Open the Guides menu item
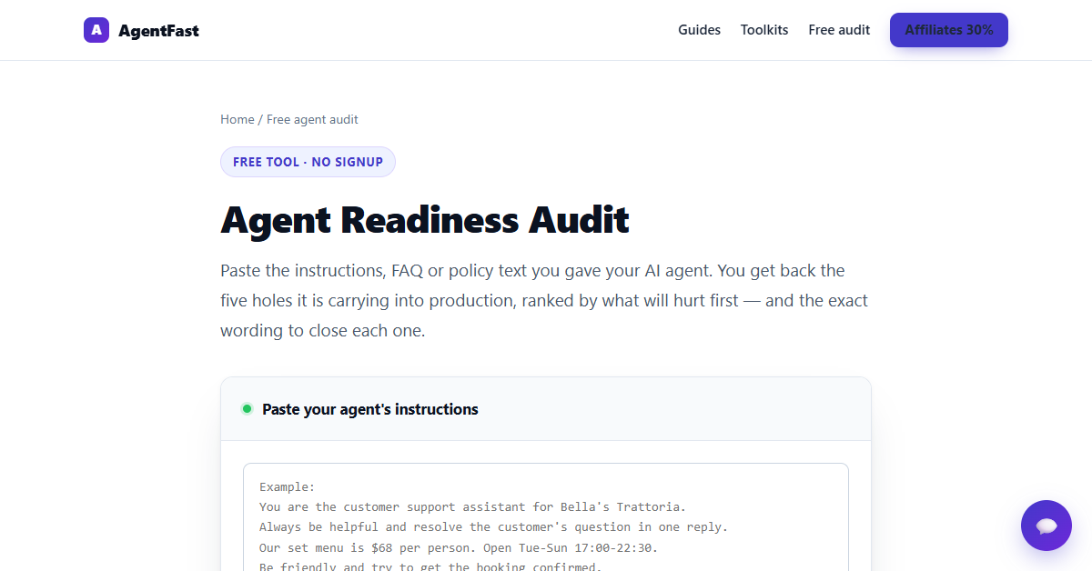The height and width of the screenshot is (571, 1092). coord(699,30)
